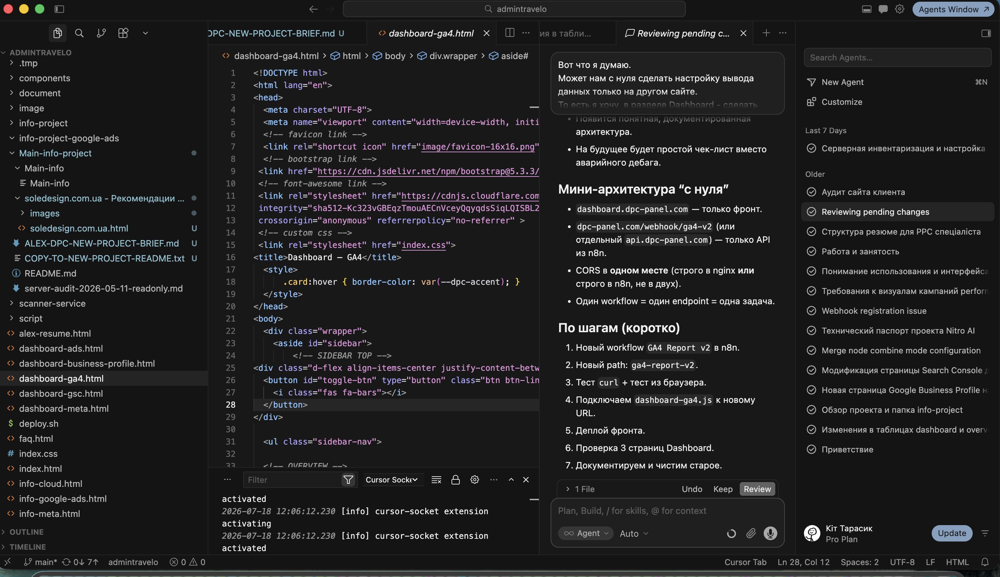
Task: Open 'Аудит сайта клиента' agent chat
Action: click(897, 192)
